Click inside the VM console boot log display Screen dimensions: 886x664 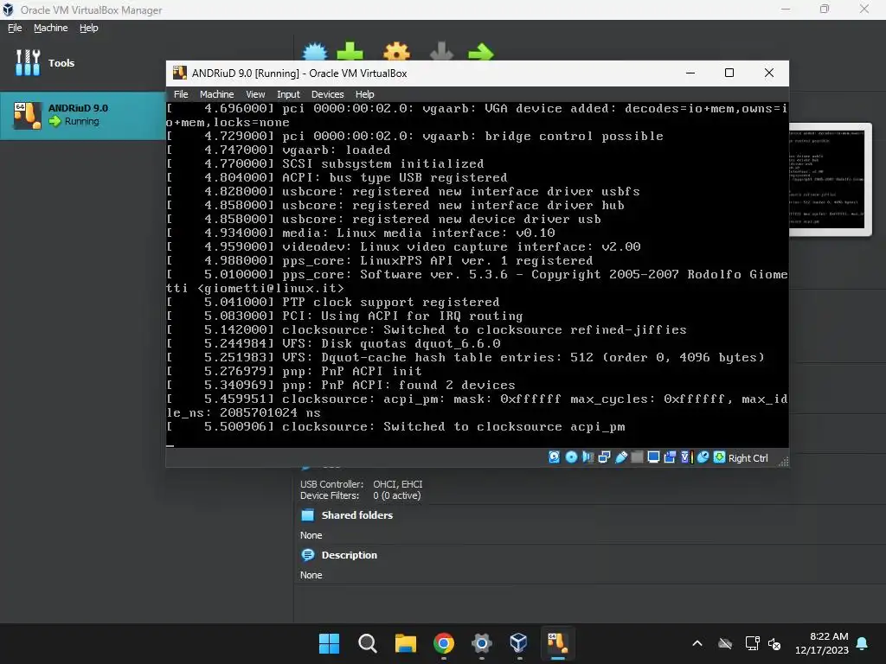(477, 274)
